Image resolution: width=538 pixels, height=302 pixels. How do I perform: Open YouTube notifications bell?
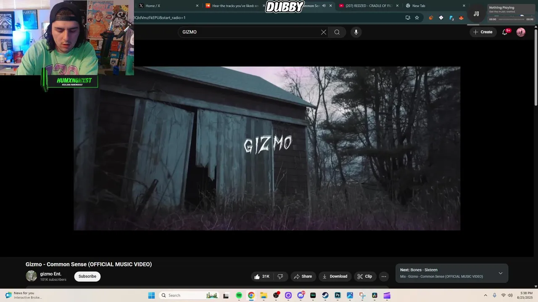click(505, 32)
